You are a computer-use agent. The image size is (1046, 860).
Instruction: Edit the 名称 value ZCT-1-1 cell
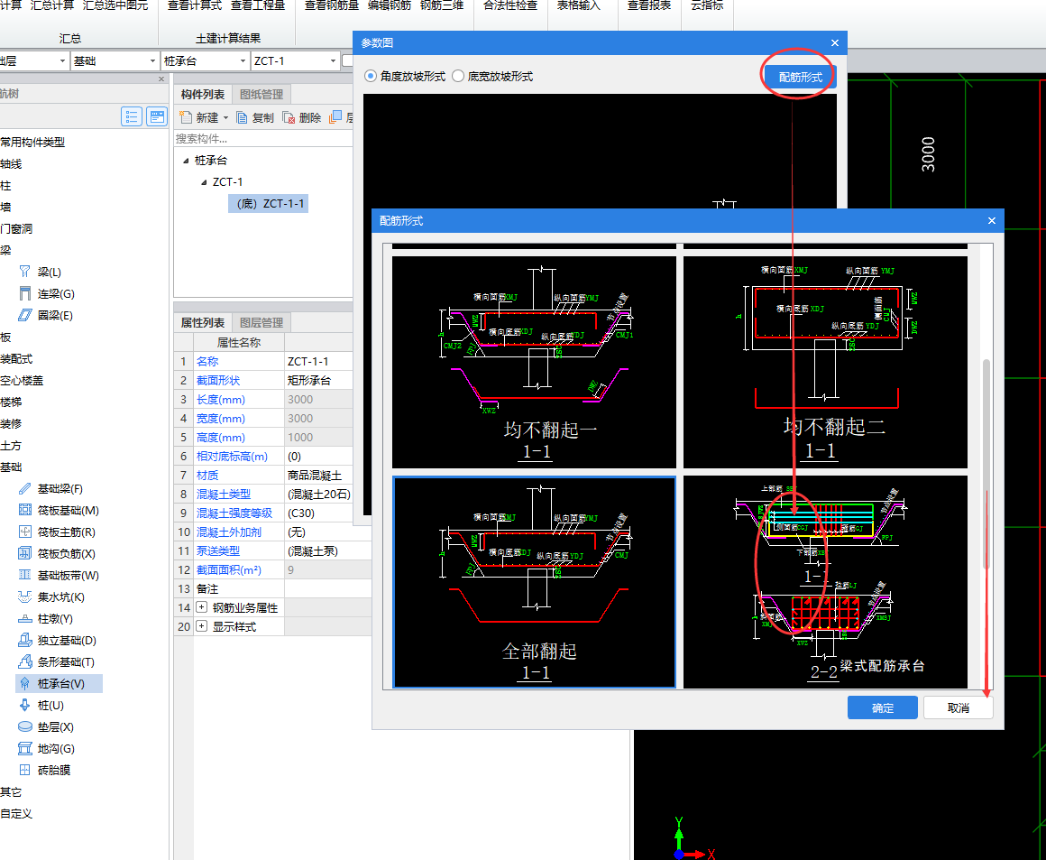click(x=318, y=361)
